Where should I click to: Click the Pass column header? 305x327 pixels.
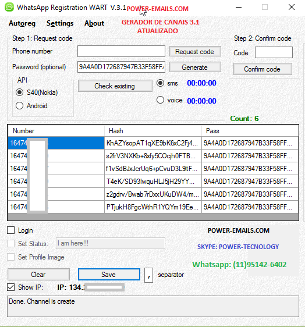click(250, 131)
